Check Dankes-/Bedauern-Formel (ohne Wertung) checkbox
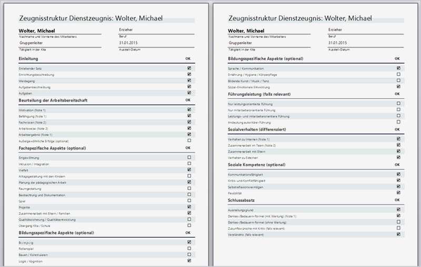Image resolution: width=421 pixels, height=267 pixels. (x=398, y=222)
